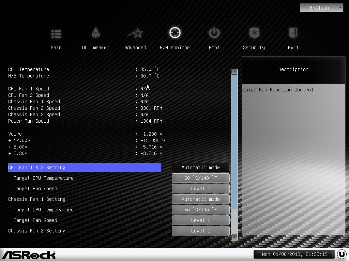Image resolution: width=349 pixels, height=261 pixels.
Task: Click the Quiet Fan Function Control description
Action: click(278, 90)
